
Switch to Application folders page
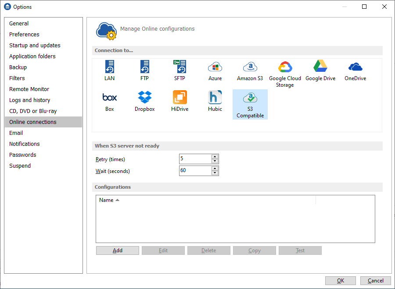coord(43,56)
